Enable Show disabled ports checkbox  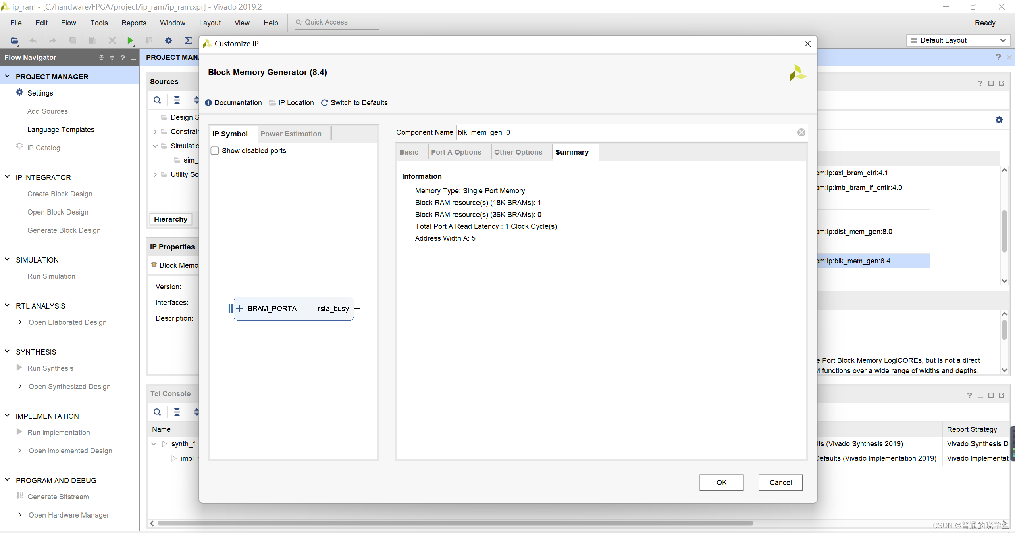click(215, 151)
